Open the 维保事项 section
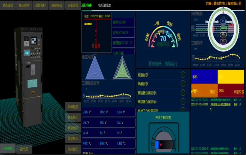 point(57,5)
